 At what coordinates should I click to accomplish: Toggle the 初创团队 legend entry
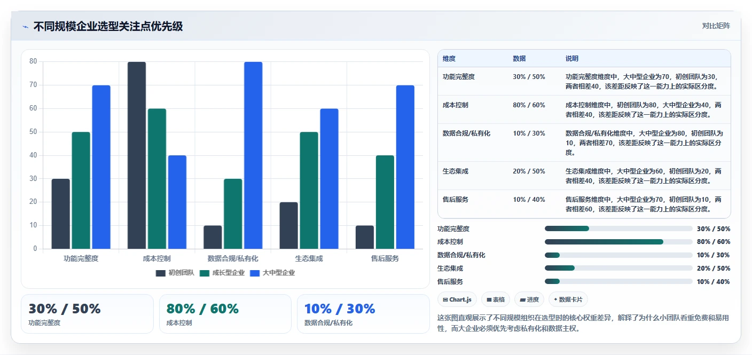click(175, 273)
